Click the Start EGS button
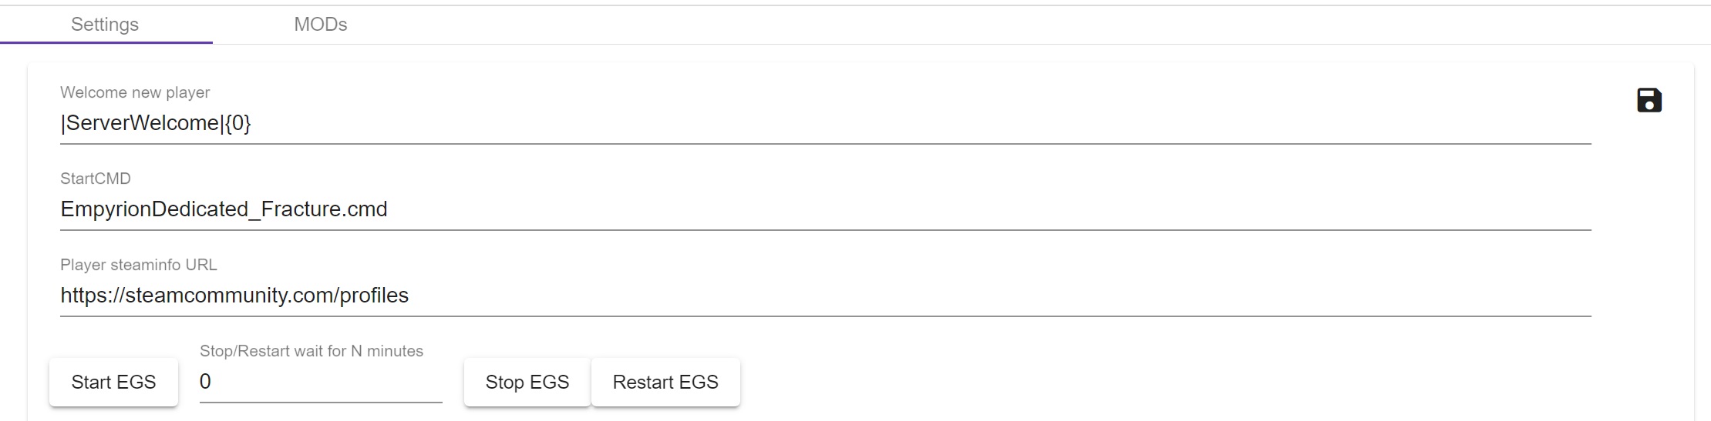The image size is (1711, 421). pyautogui.click(x=113, y=382)
